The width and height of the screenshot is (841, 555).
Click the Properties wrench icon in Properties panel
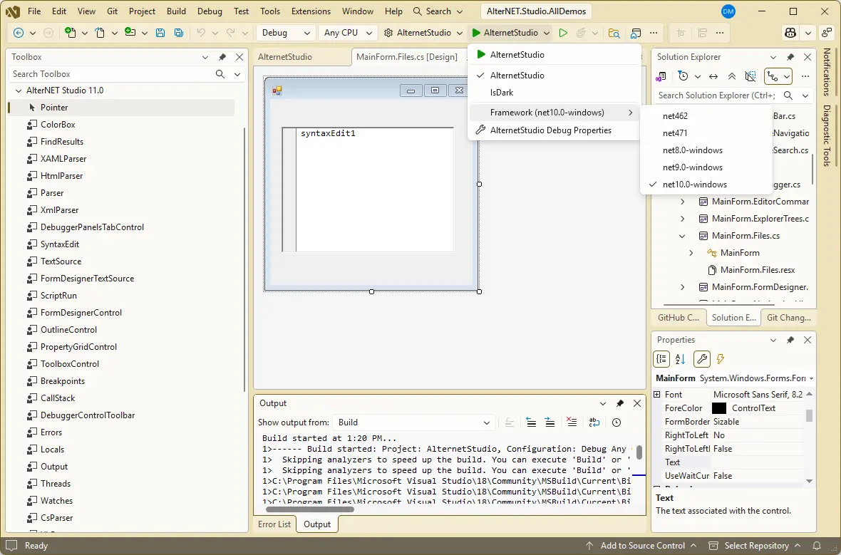701,359
